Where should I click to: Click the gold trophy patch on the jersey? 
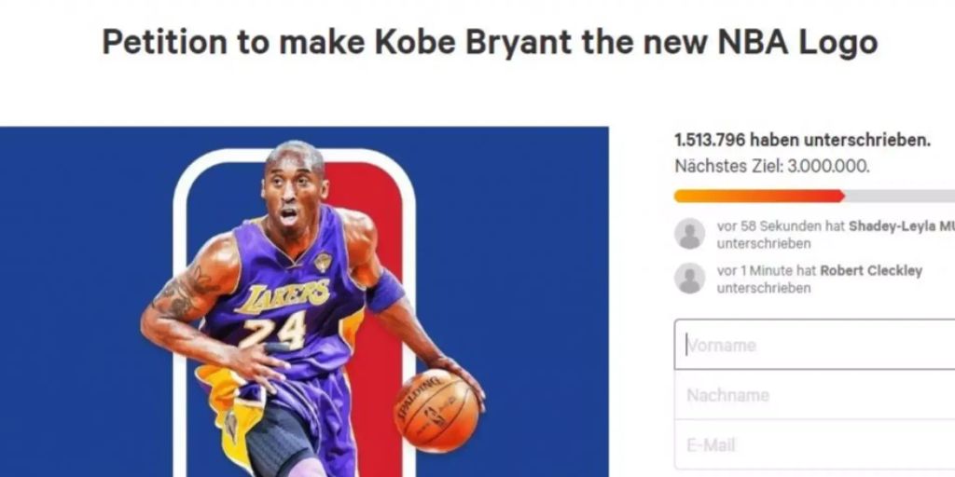tap(323, 262)
